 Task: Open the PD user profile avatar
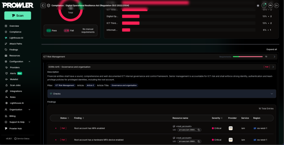(270, 5)
